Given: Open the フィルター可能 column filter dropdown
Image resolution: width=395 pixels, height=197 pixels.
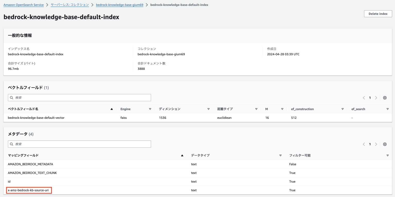Looking at the screenshot, I should [388, 155].
